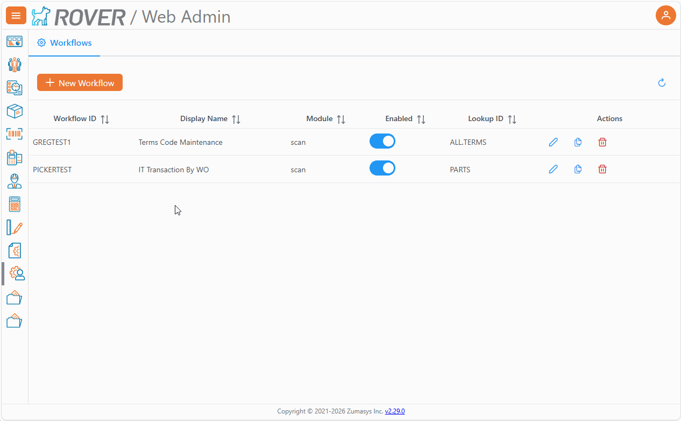681x421 pixels.
Task: Open the v2.29.0 version link
Action: pyautogui.click(x=395, y=411)
